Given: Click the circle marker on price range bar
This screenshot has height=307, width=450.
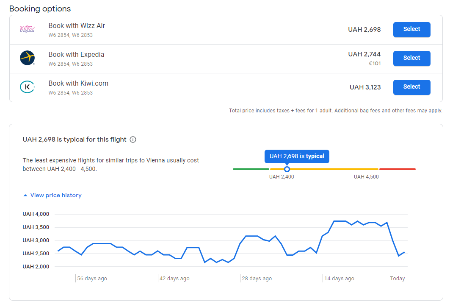Looking at the screenshot, I should point(287,169).
